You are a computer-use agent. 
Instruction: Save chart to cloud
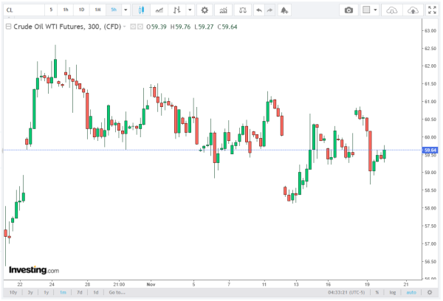413,10
